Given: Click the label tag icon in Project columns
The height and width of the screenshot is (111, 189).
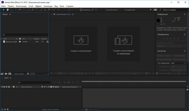Looking at the screenshot, I should tap(20, 39).
